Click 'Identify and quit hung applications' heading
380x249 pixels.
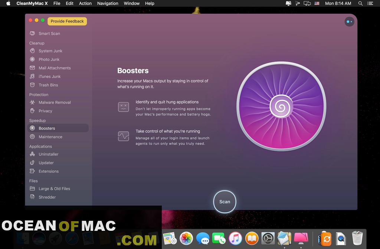167,102
